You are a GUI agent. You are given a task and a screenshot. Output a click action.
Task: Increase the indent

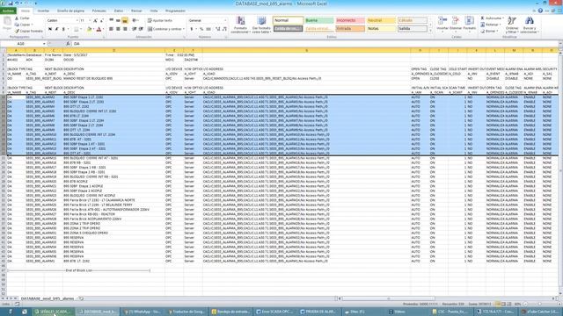point(141,29)
